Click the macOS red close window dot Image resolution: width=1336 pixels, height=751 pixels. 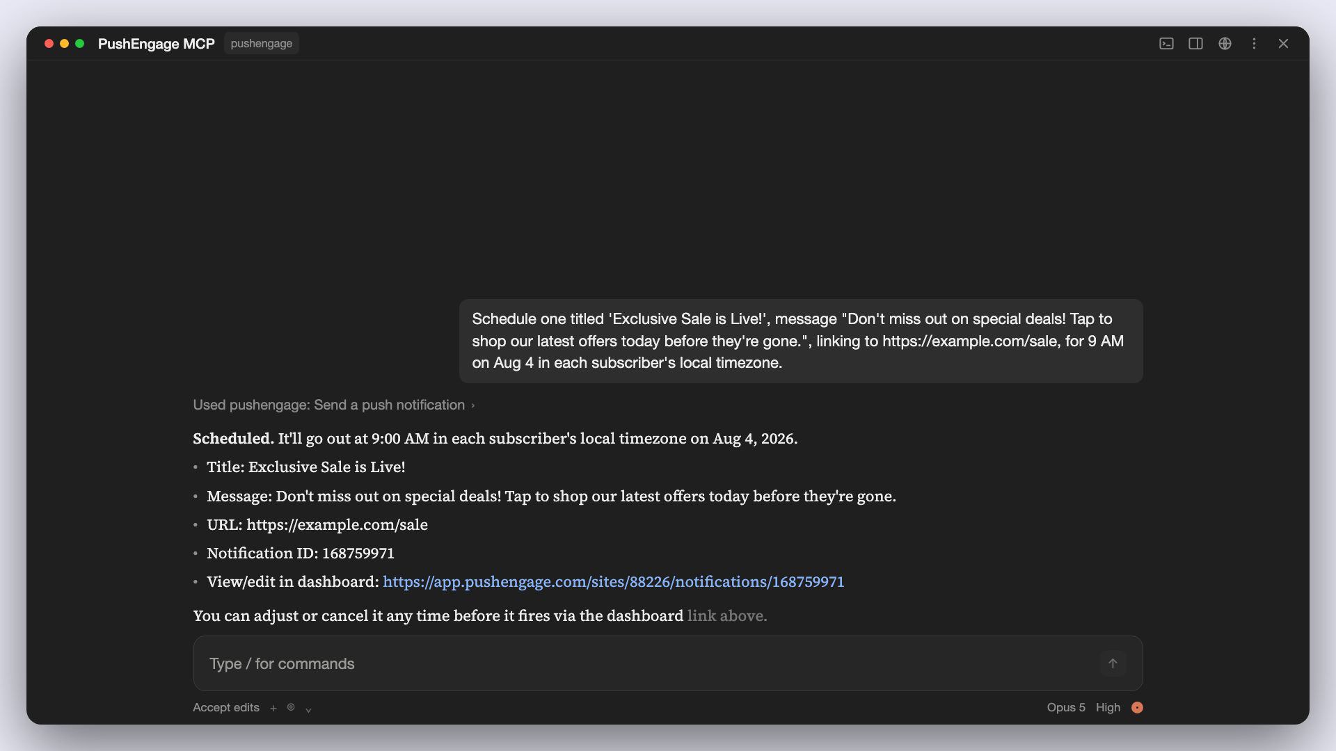[49, 44]
